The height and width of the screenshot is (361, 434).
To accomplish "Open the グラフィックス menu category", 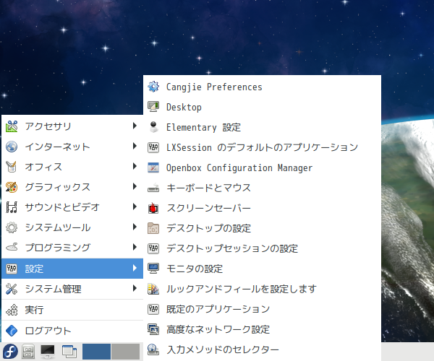I will click(72, 187).
